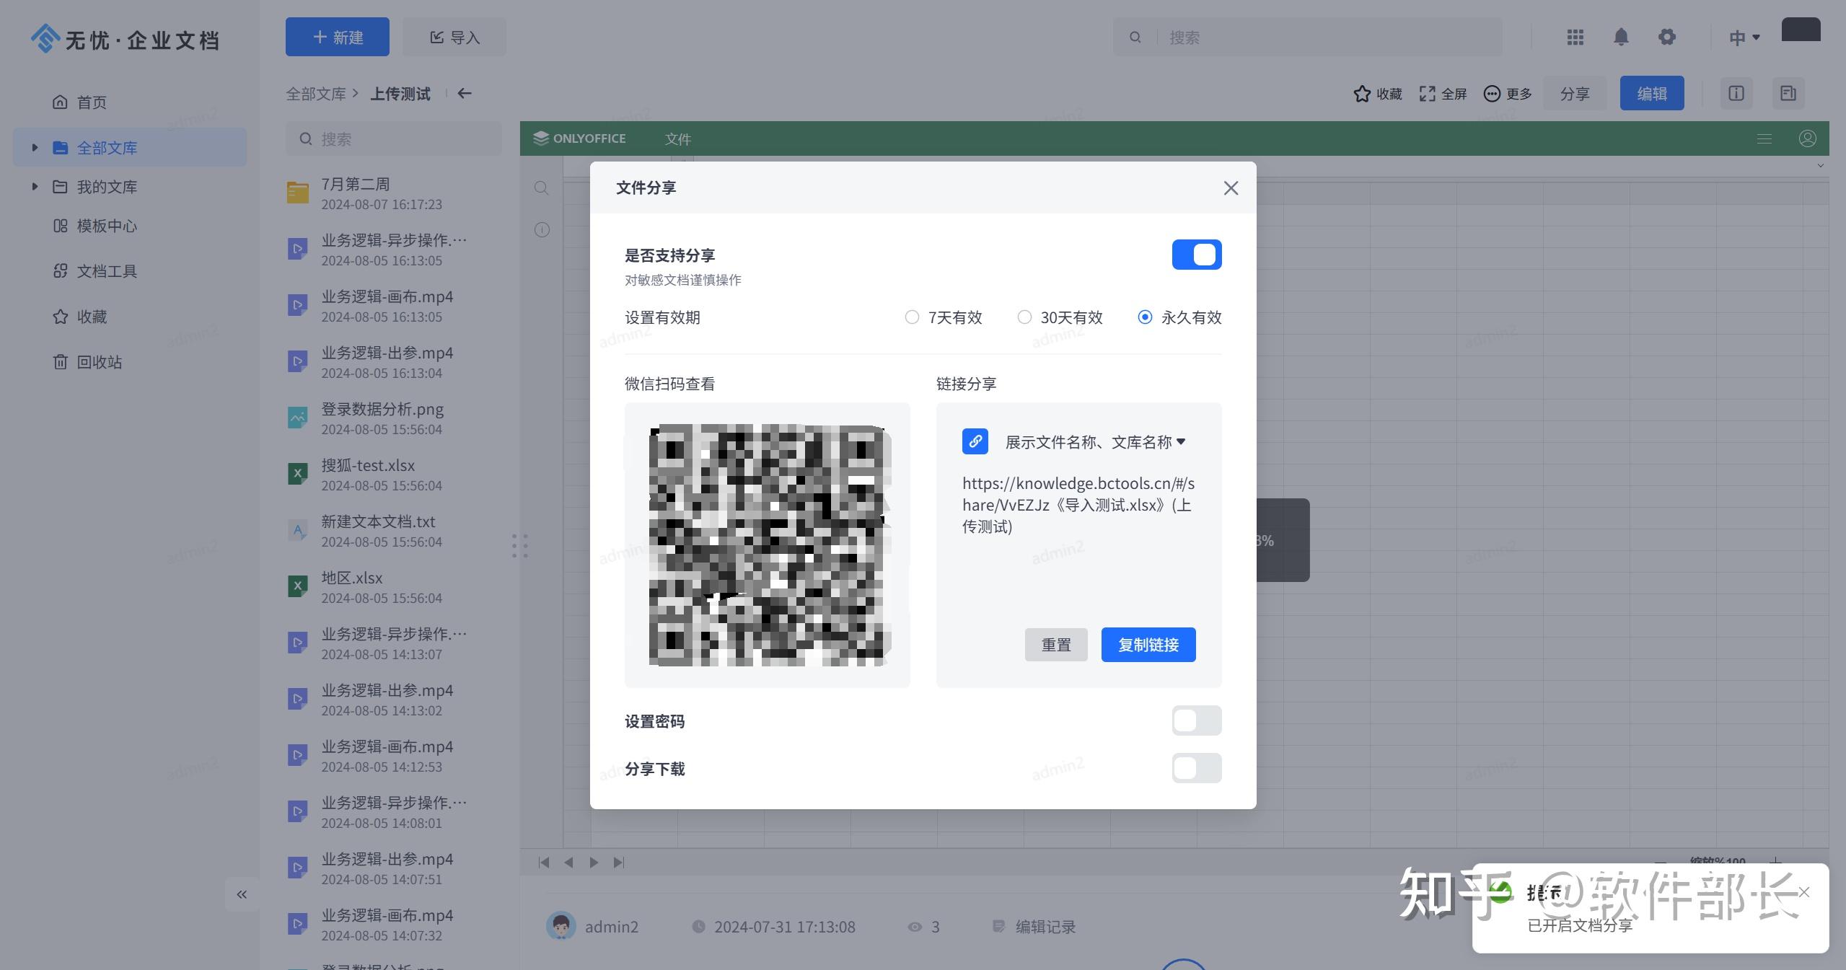Screen dimensions: 1846x970
Task: Select the 30天有效 radio option
Action: click(1060, 317)
